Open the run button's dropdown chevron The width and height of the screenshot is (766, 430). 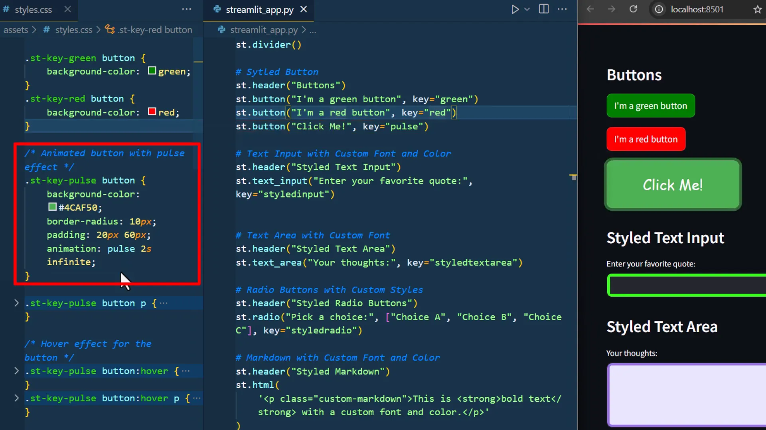[527, 9]
